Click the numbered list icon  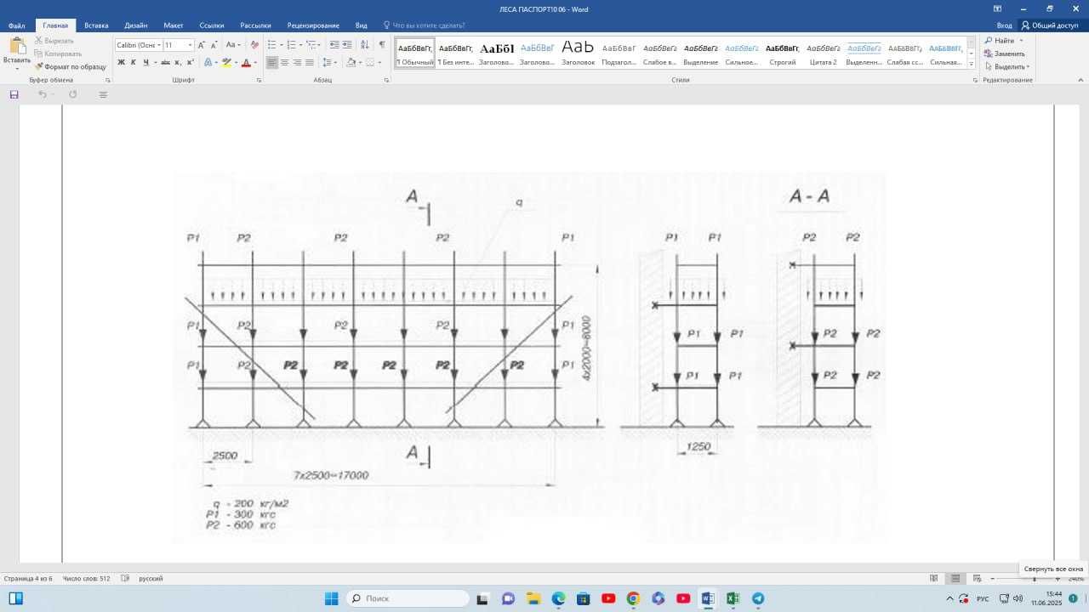(x=292, y=44)
